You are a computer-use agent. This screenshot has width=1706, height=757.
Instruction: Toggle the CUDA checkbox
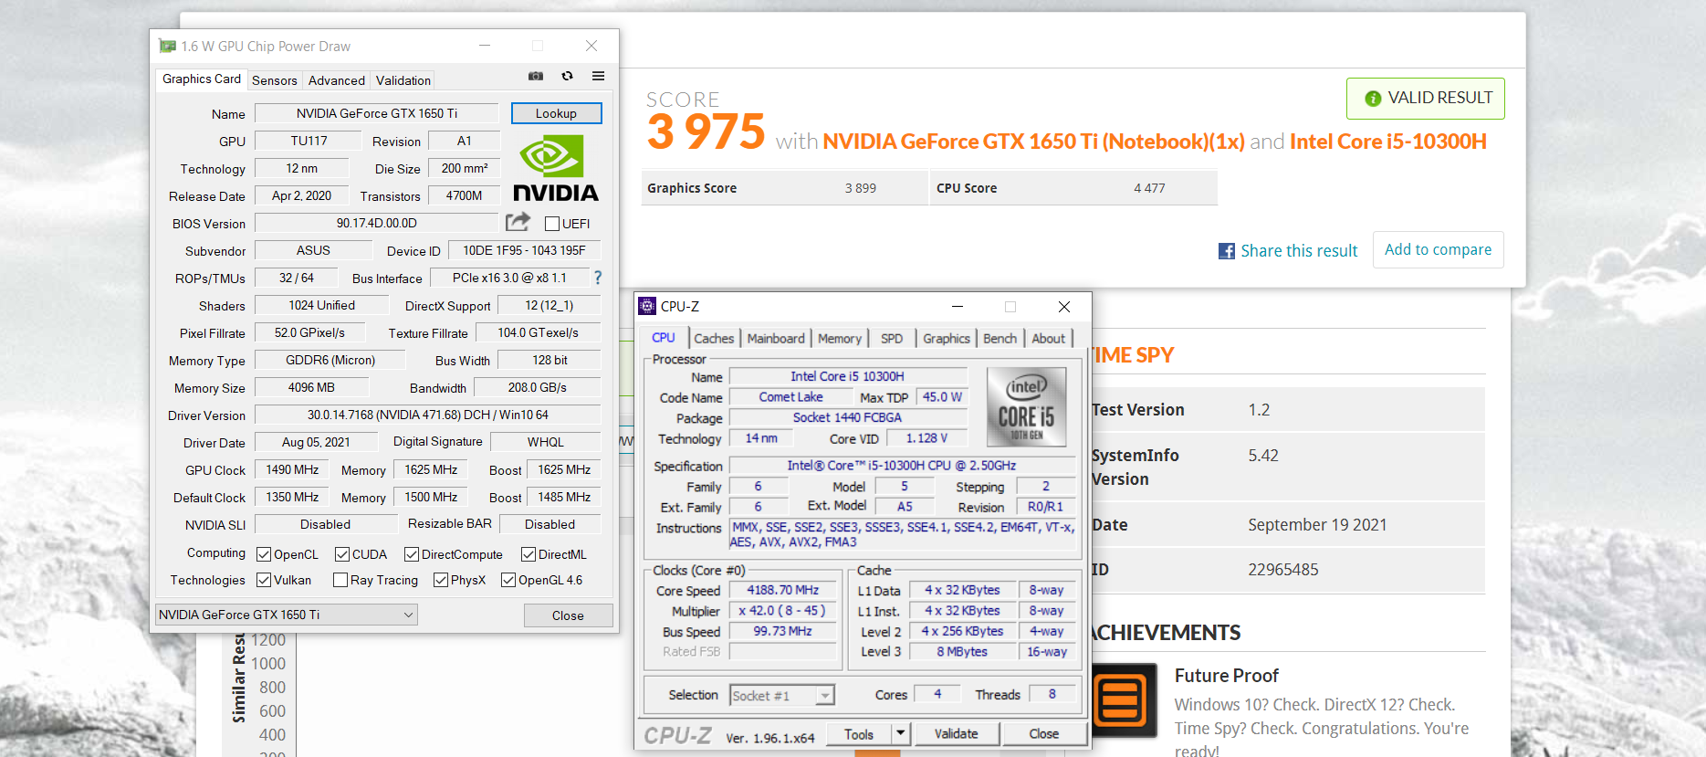(342, 554)
